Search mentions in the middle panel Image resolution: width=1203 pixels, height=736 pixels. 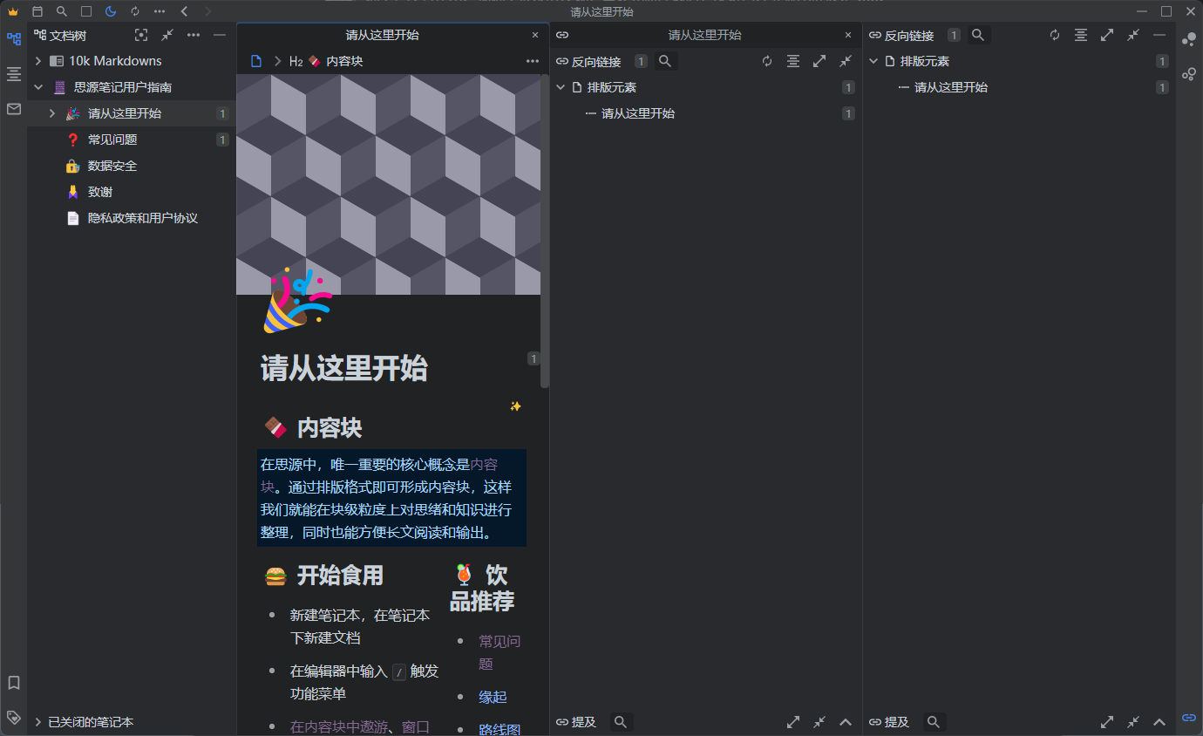tap(621, 722)
